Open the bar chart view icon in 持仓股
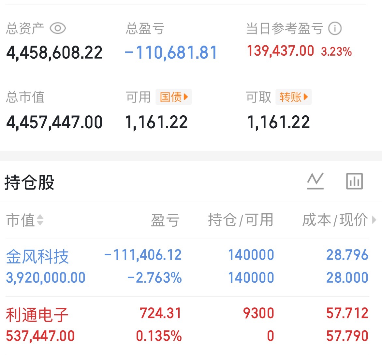 (354, 181)
